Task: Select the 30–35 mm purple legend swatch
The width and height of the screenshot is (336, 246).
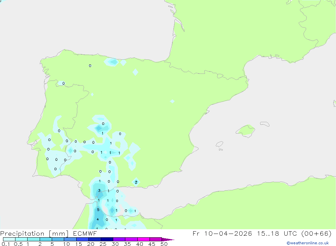Action: pos(119,239)
